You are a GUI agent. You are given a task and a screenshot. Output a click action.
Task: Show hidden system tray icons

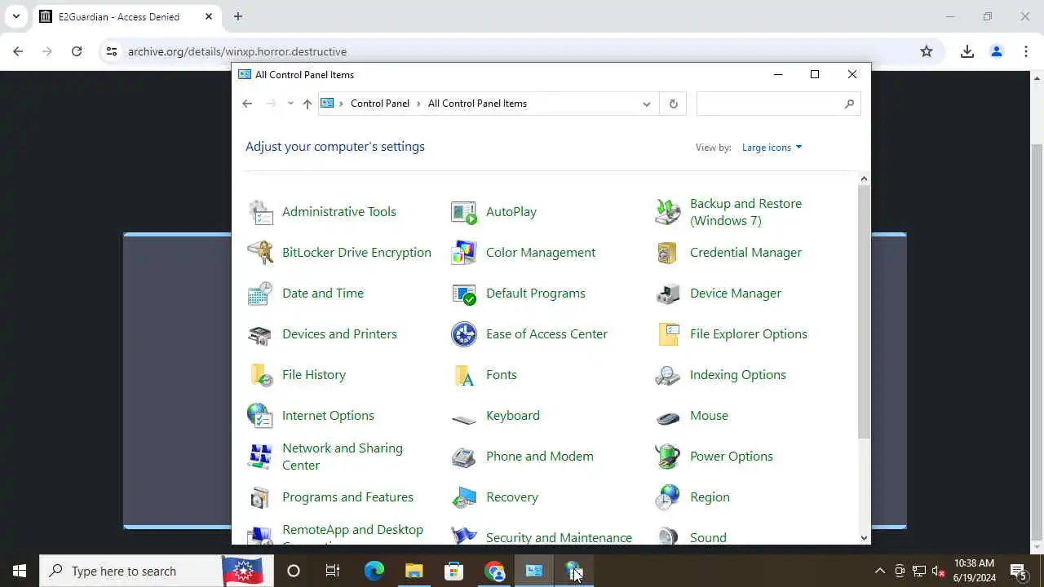(879, 571)
